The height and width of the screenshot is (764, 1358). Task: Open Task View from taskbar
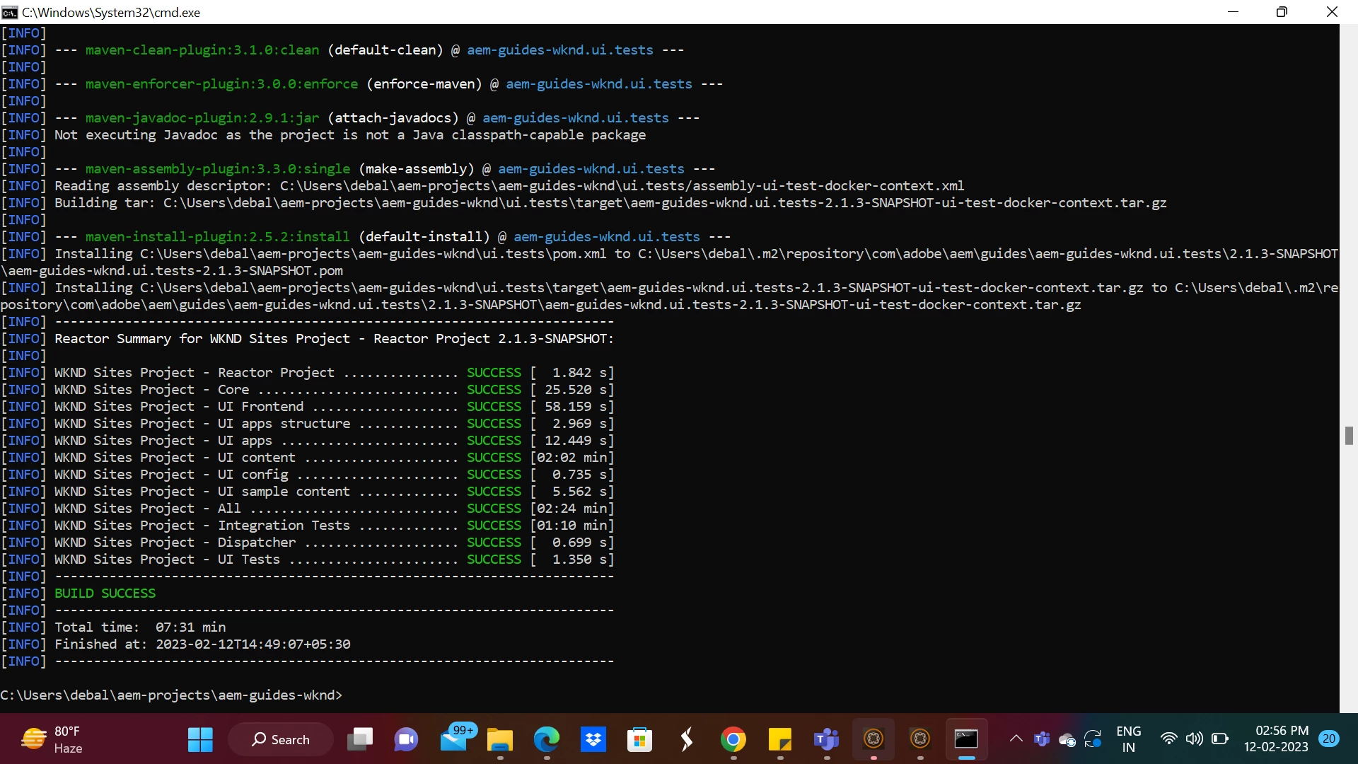[360, 739]
